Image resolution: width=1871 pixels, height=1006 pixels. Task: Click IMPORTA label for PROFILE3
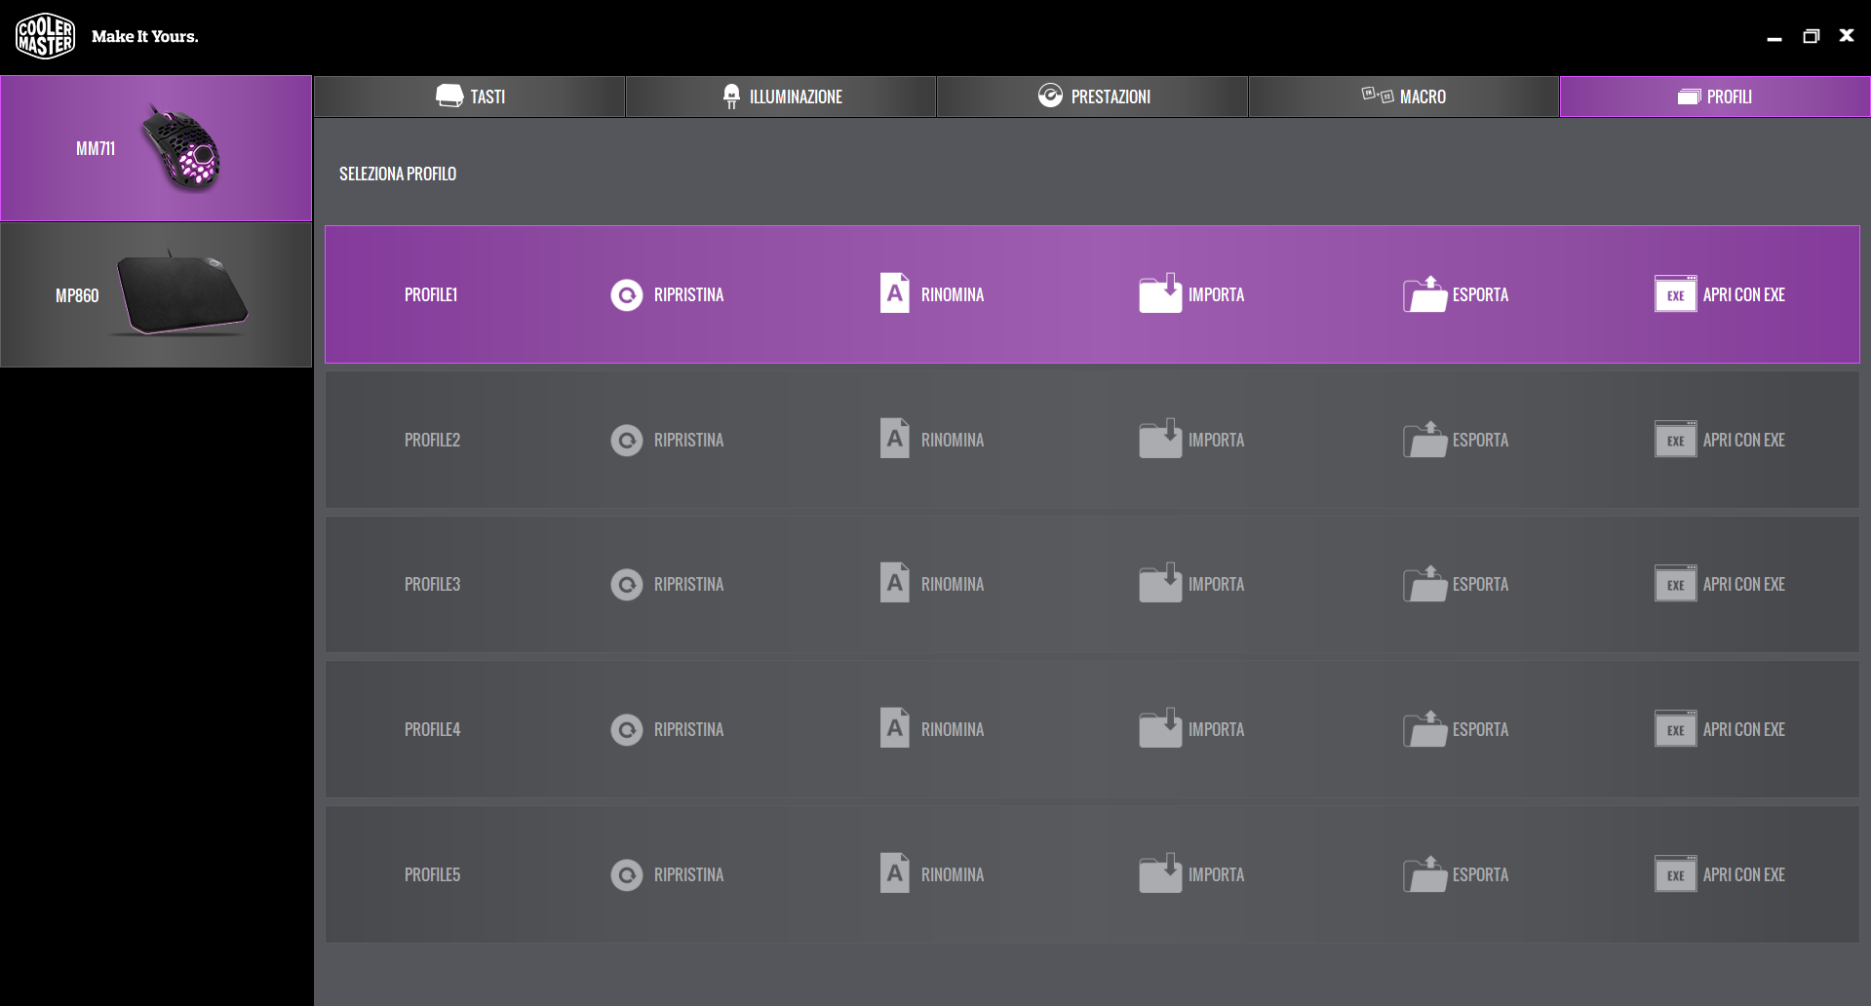1216,584
